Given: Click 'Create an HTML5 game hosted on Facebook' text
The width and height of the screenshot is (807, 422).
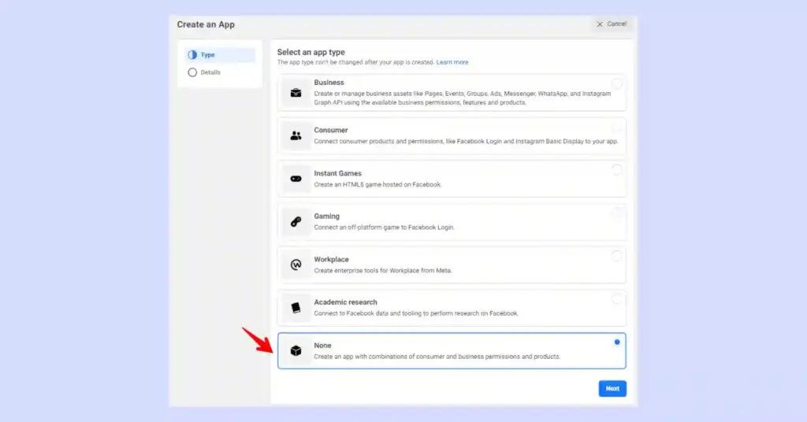Looking at the screenshot, I should click(x=377, y=184).
